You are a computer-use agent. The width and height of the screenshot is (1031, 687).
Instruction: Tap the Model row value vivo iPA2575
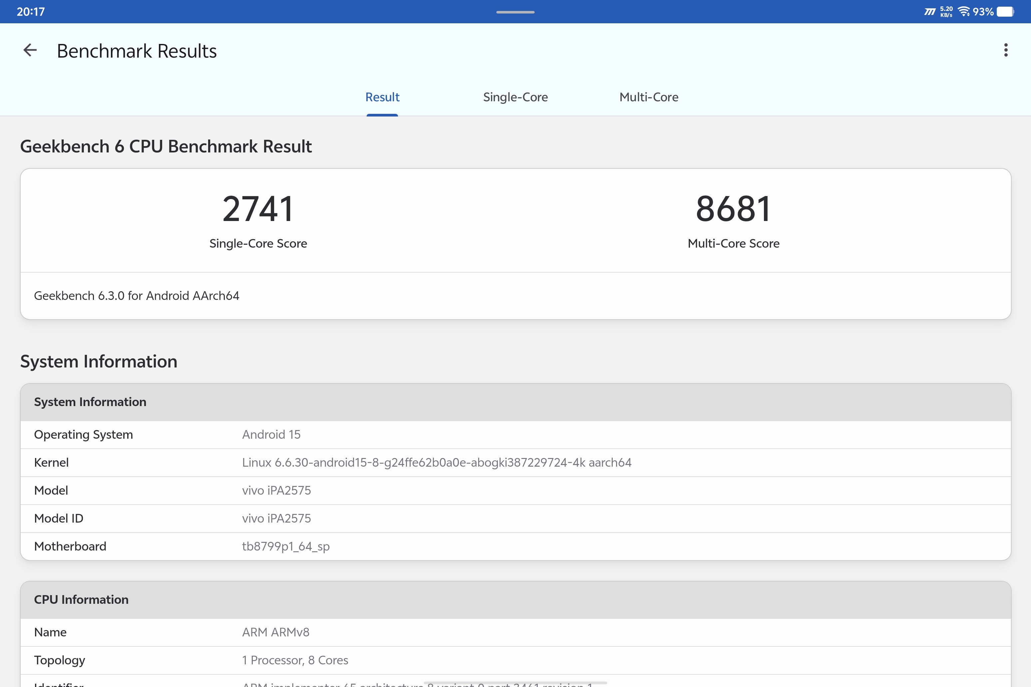pos(277,491)
